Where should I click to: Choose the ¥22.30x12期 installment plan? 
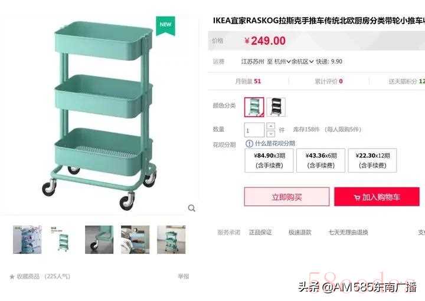click(x=372, y=160)
